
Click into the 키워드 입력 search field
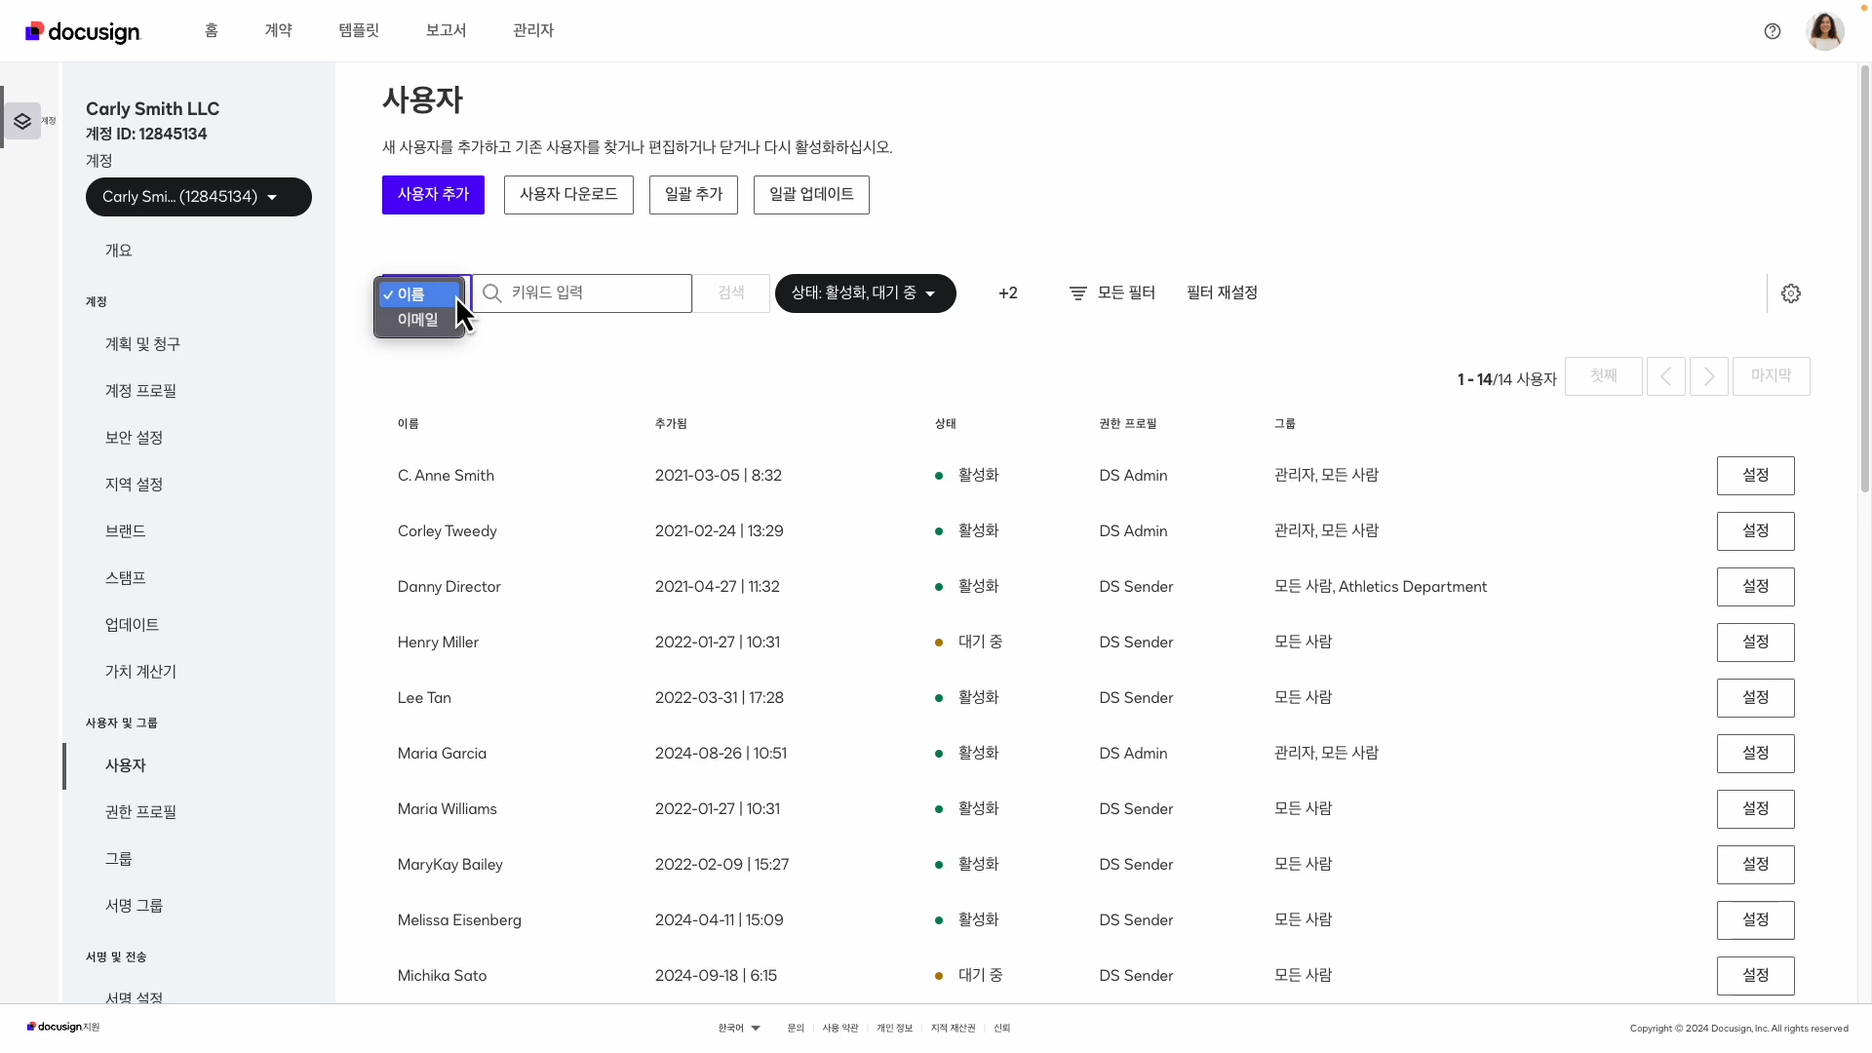[x=582, y=293]
